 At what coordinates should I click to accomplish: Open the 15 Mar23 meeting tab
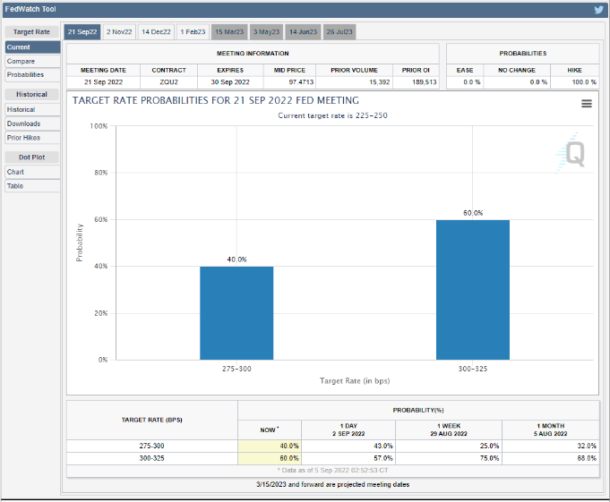[x=229, y=32]
